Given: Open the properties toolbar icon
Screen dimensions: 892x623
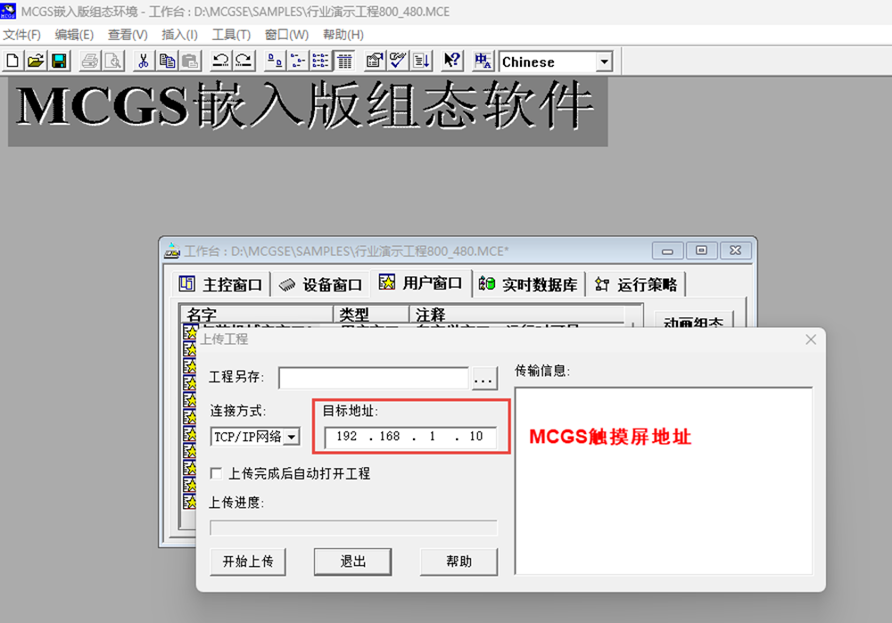Looking at the screenshot, I should [375, 61].
